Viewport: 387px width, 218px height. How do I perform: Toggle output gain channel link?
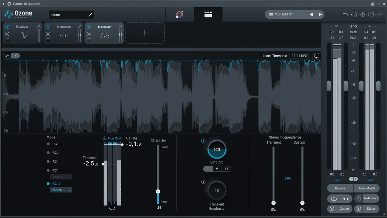click(370, 179)
